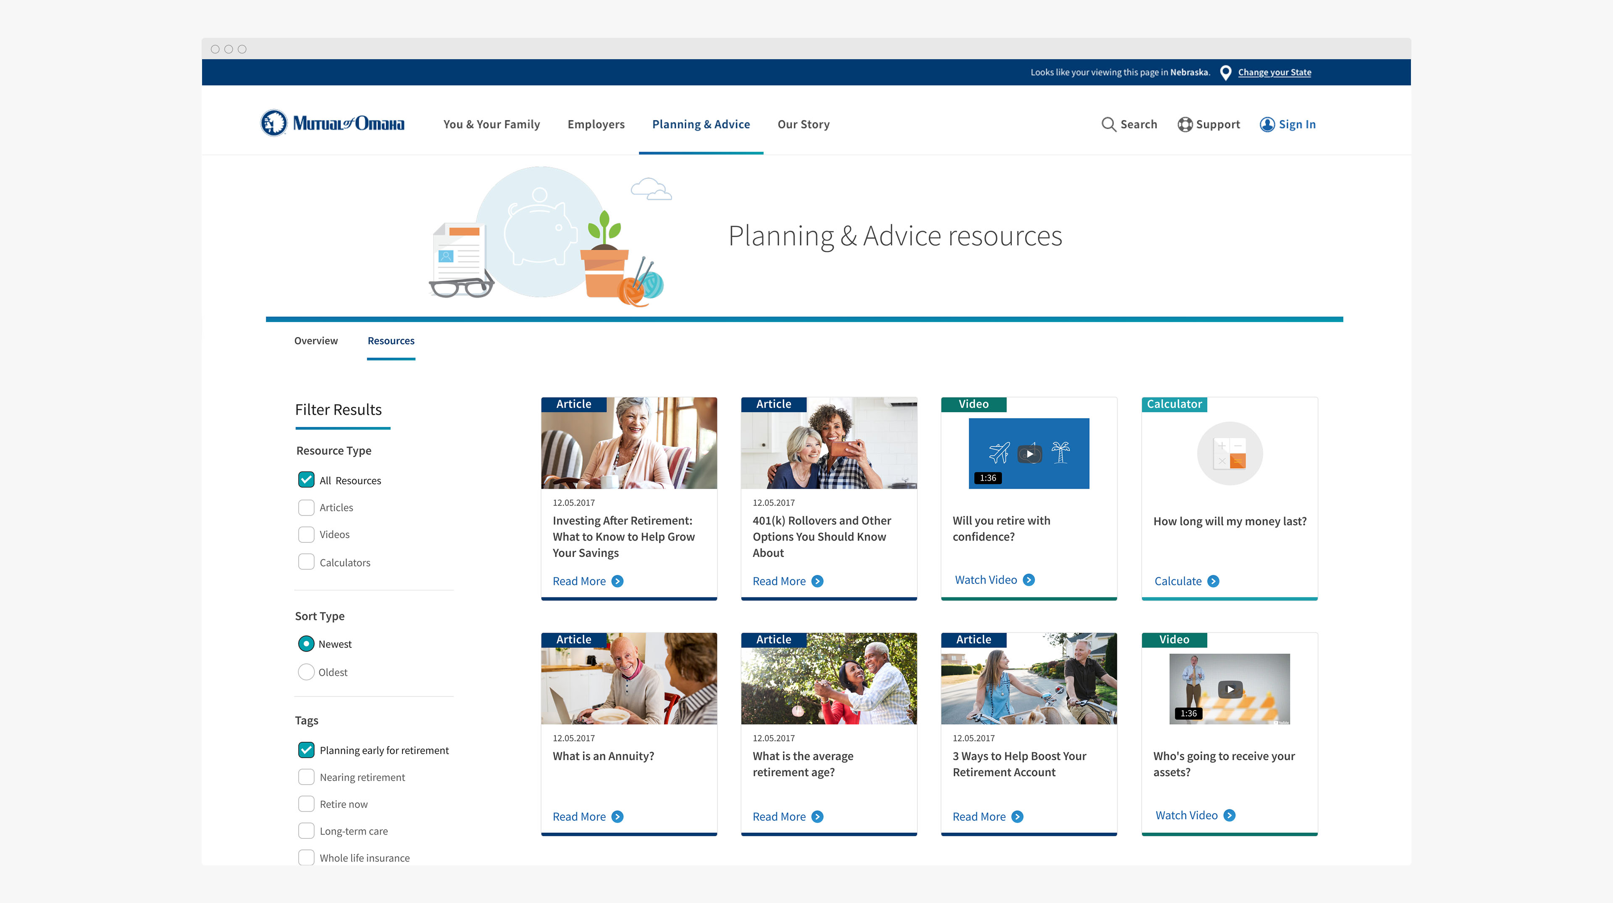1613x903 pixels.
Task: Open Support via the lifebuoy icon
Action: [1185, 124]
